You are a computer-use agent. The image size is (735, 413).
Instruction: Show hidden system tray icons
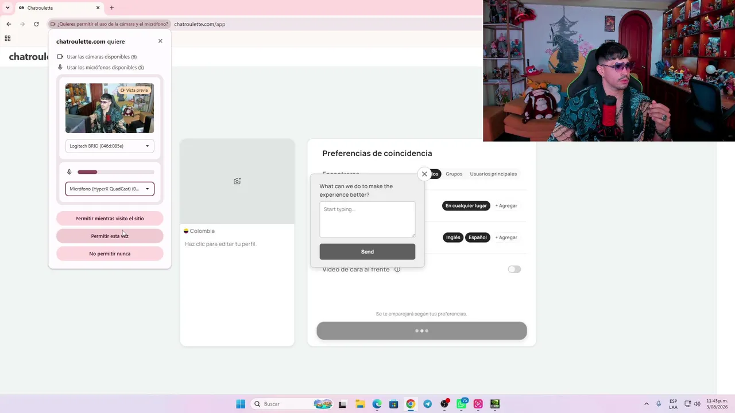point(646,404)
